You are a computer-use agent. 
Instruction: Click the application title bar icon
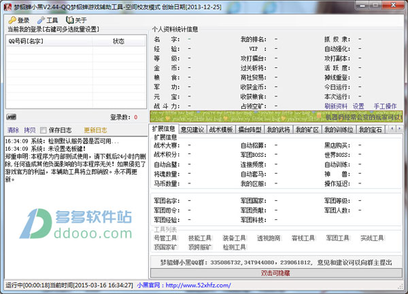[x=7, y=7]
